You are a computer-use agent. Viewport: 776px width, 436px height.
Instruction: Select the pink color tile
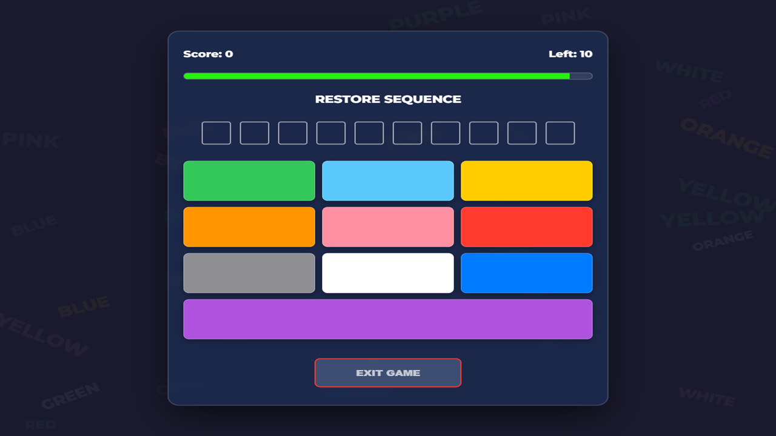pyautogui.click(x=388, y=226)
